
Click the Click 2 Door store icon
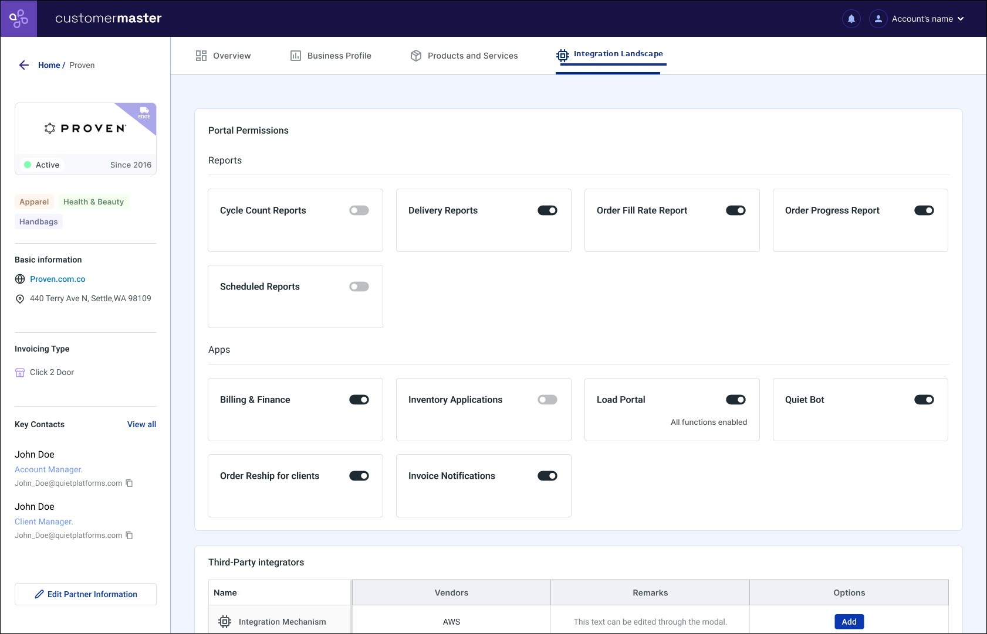pos(20,373)
